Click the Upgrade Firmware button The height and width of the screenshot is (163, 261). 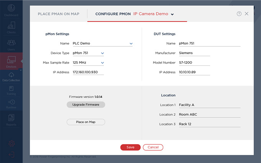pos(86,105)
